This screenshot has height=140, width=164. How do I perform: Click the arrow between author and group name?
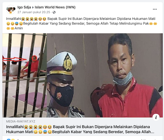click(33, 7)
